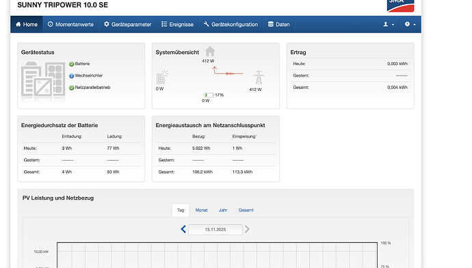Click PV Leistung und Netzbezug heading
The width and height of the screenshot is (472, 268).
coord(58,198)
